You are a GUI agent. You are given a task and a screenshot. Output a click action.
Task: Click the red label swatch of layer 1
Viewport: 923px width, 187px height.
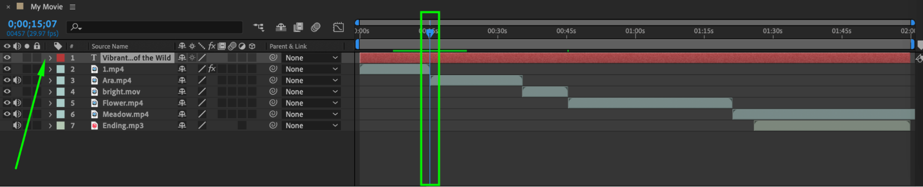[60, 58]
